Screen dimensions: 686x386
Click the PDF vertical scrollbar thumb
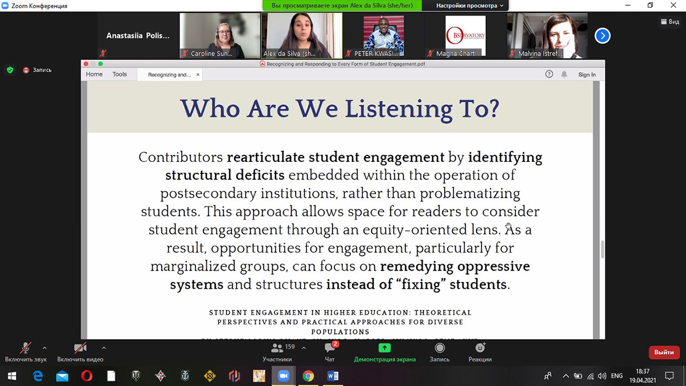tap(601, 249)
